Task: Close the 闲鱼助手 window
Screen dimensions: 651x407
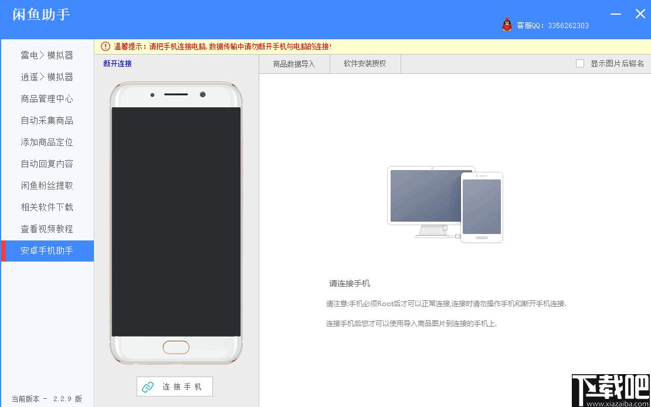Action: (x=640, y=13)
